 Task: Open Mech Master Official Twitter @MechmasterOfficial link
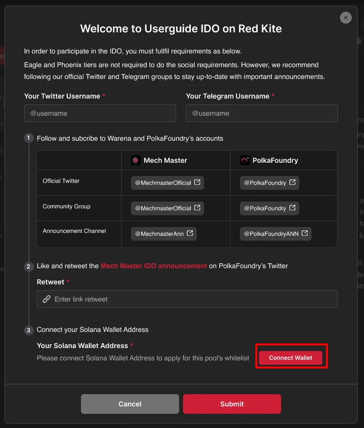click(167, 182)
